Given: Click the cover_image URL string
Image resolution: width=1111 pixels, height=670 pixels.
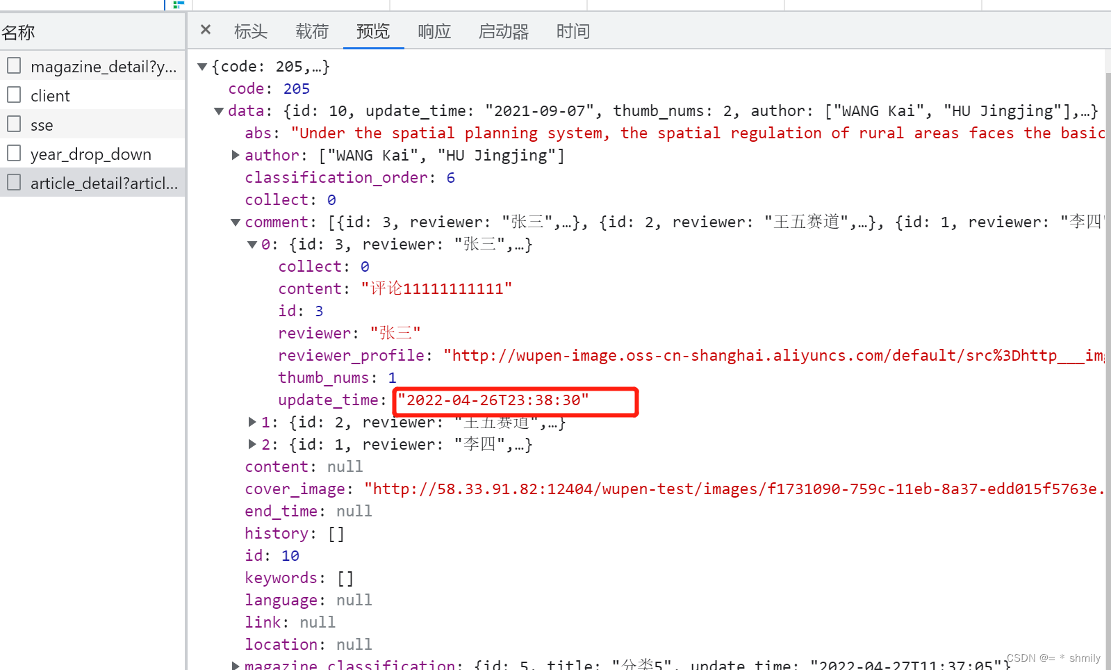Looking at the screenshot, I should [x=734, y=489].
